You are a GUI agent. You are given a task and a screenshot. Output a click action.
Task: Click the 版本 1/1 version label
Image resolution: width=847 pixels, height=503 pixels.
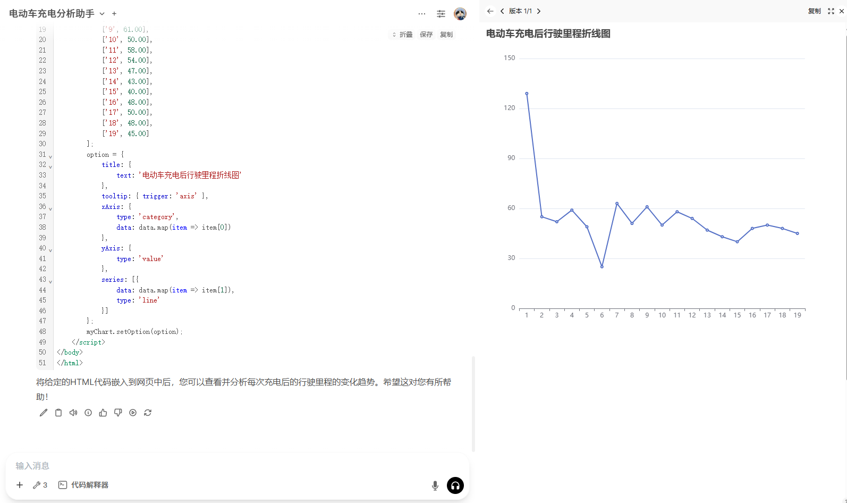(520, 11)
